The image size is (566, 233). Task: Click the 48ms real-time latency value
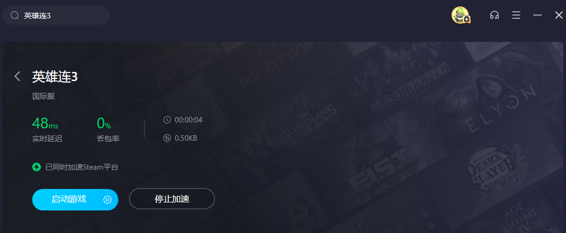point(45,123)
